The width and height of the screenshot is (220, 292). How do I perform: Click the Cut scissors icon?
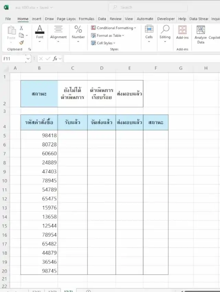click(x=21, y=28)
